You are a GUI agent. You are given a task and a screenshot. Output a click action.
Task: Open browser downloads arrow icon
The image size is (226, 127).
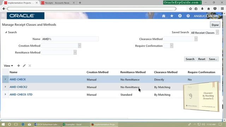click(x=202, y=8)
